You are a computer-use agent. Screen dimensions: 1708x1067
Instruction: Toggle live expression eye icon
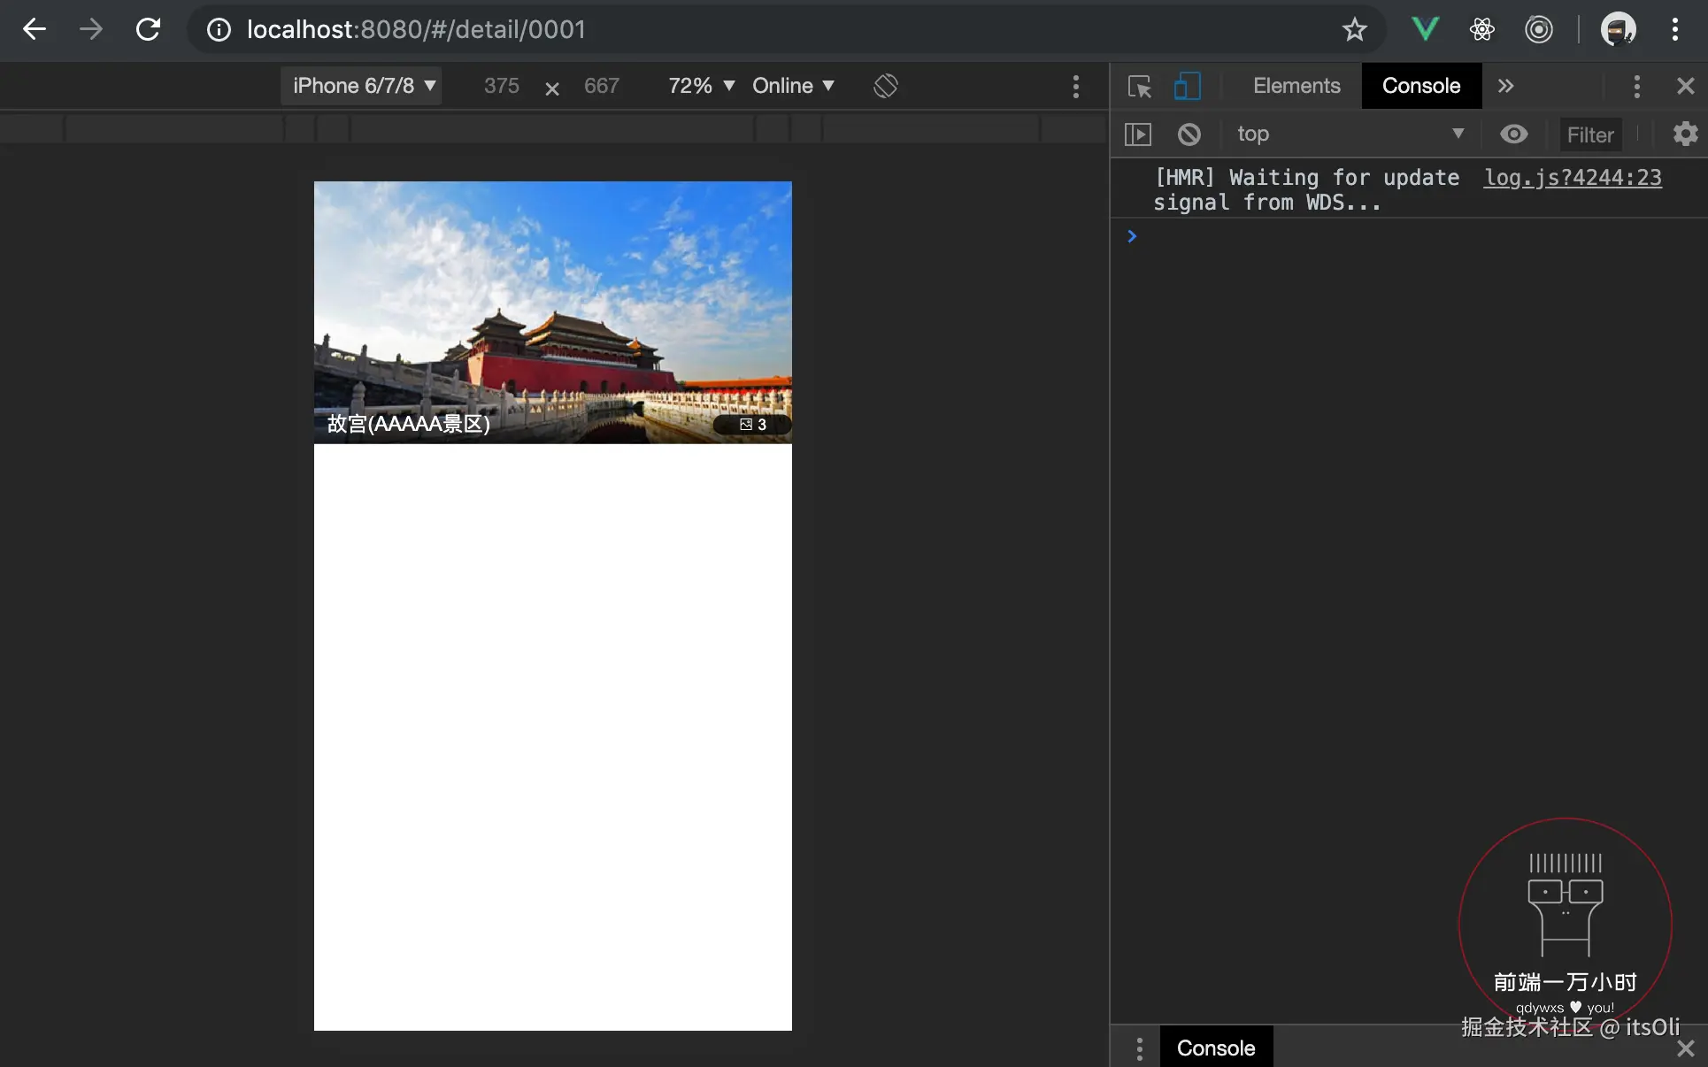(1513, 134)
